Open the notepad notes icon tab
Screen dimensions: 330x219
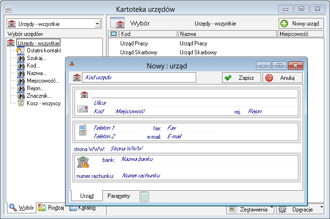144,196
